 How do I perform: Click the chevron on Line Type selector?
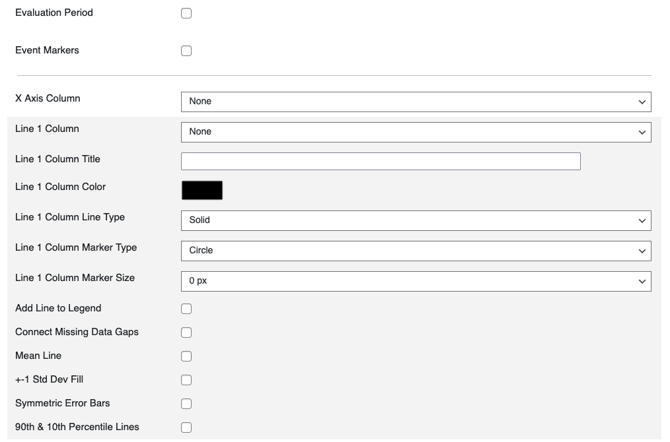(641, 220)
